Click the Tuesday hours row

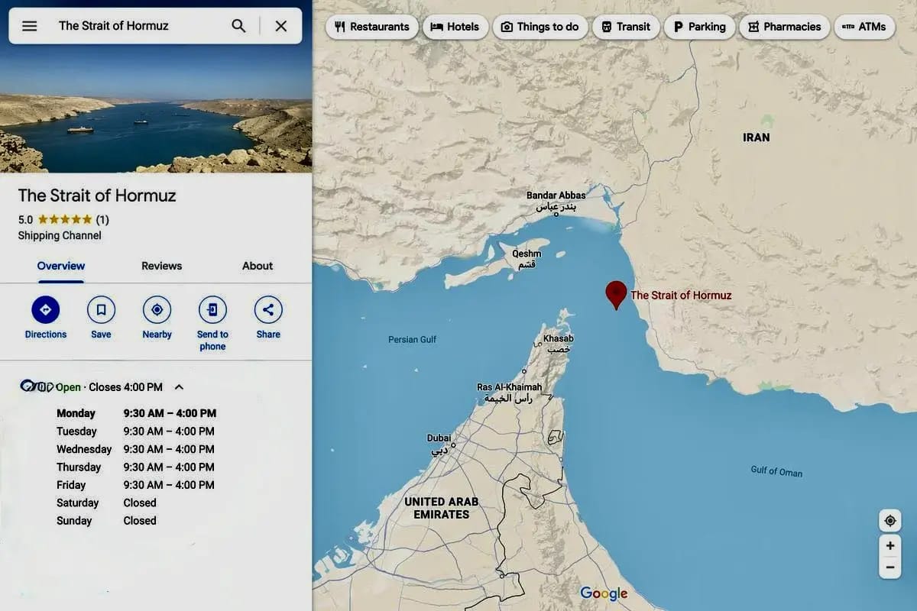tap(135, 432)
